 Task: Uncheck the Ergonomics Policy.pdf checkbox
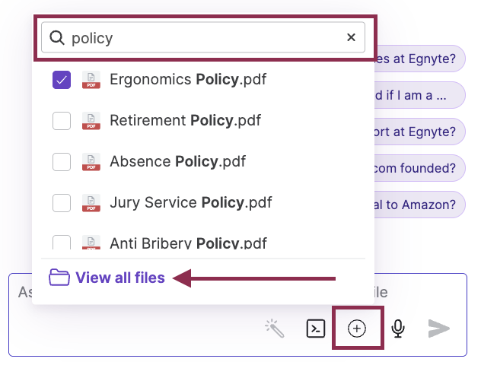(62, 80)
